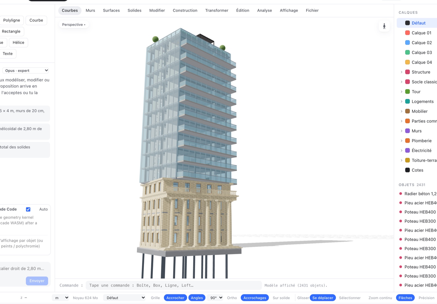The image size is (437, 304).
Task: Open the units dropdown showing m
Action: (x=61, y=298)
